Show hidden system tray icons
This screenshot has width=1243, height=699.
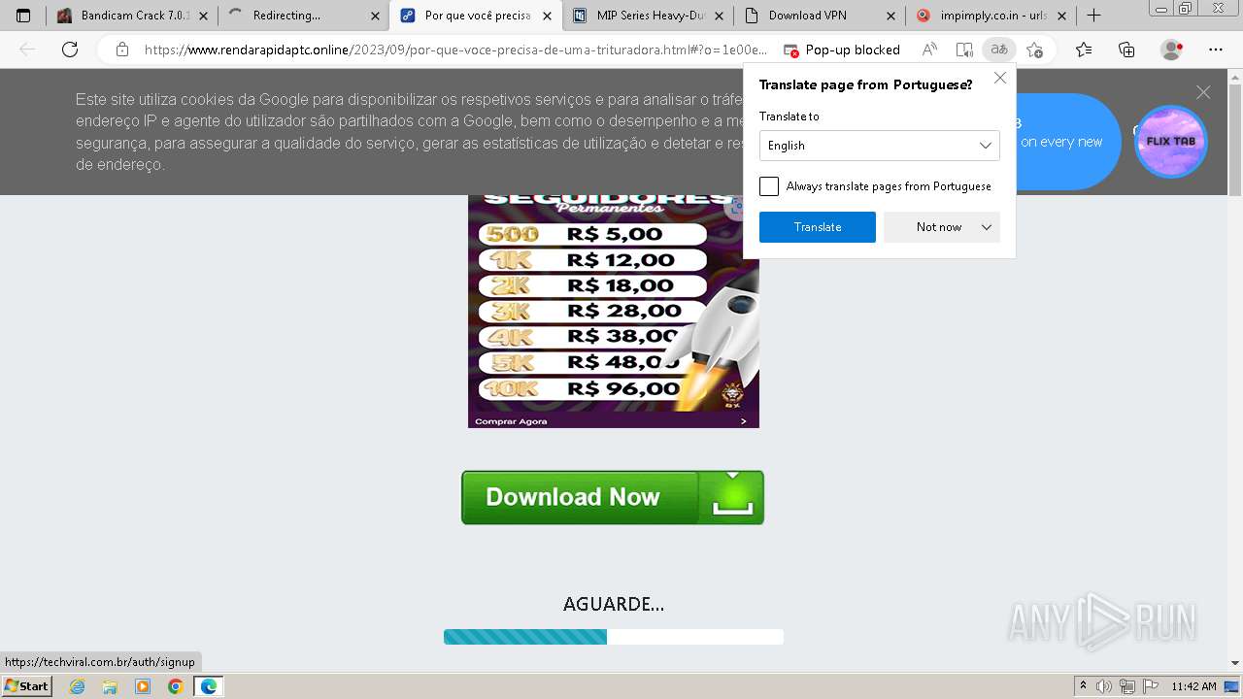[x=1083, y=686]
